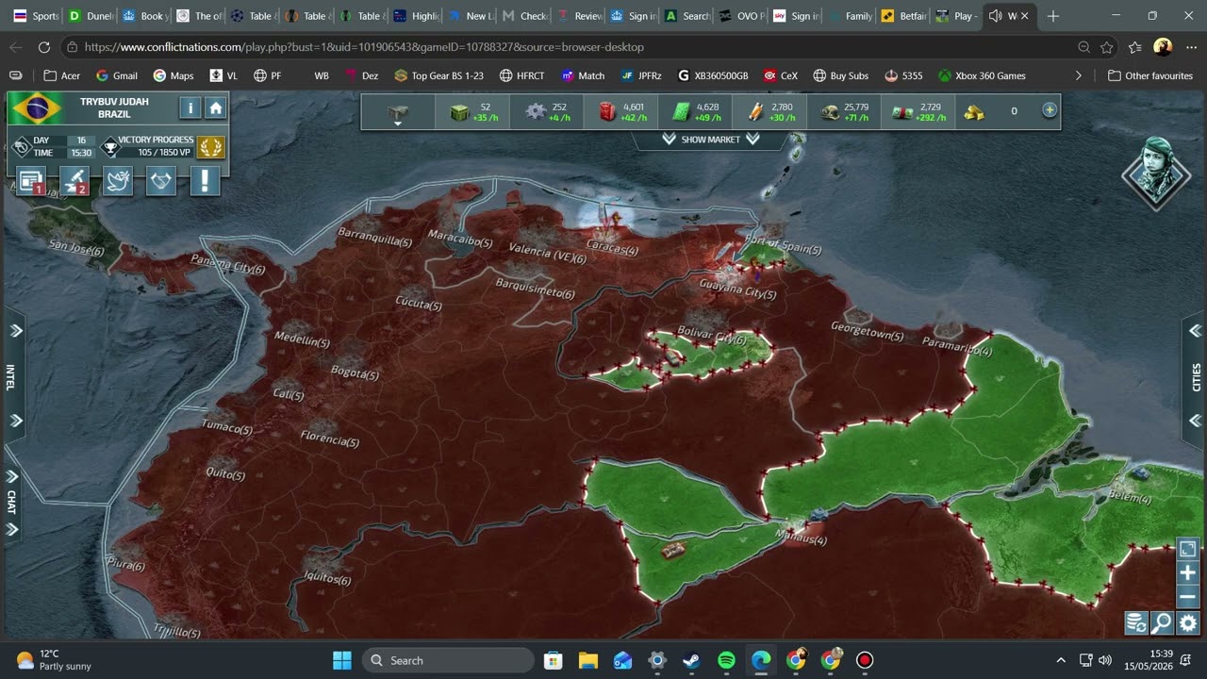This screenshot has width=1207, height=679.
Task: Open the research microscope icon
Action: pyautogui.click(x=74, y=180)
